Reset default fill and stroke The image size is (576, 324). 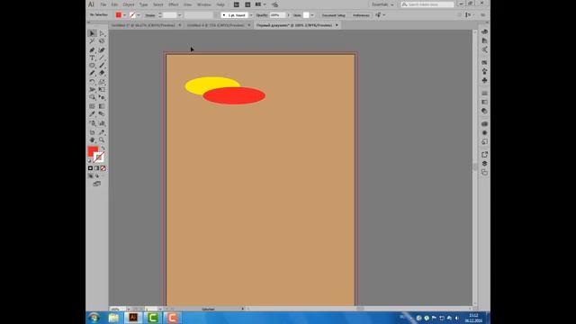[90, 160]
